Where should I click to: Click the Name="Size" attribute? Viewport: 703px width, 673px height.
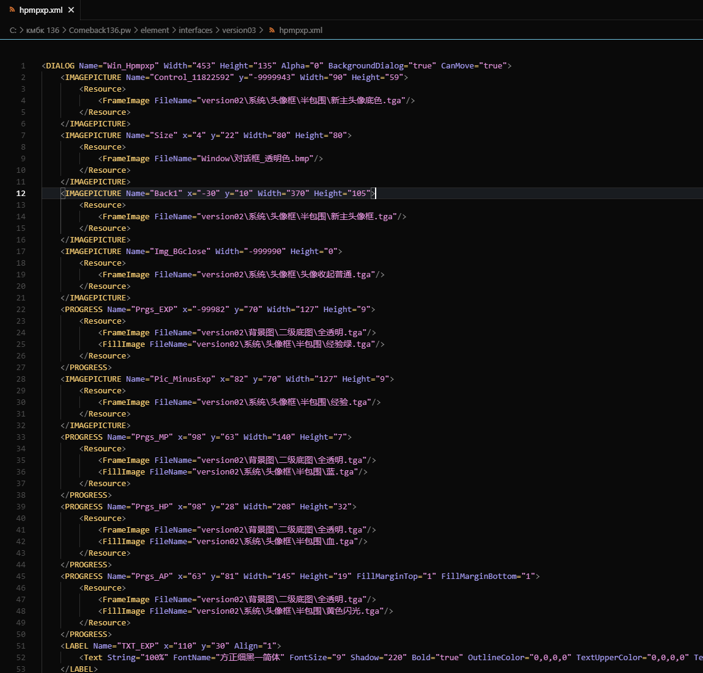tap(152, 136)
